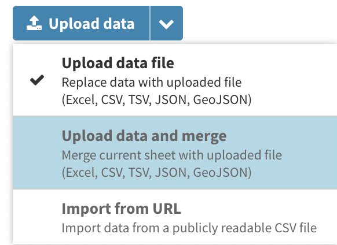Screen dimensions: 337x245
Task: Choose the Upload data and merge option
Action: coord(175,153)
